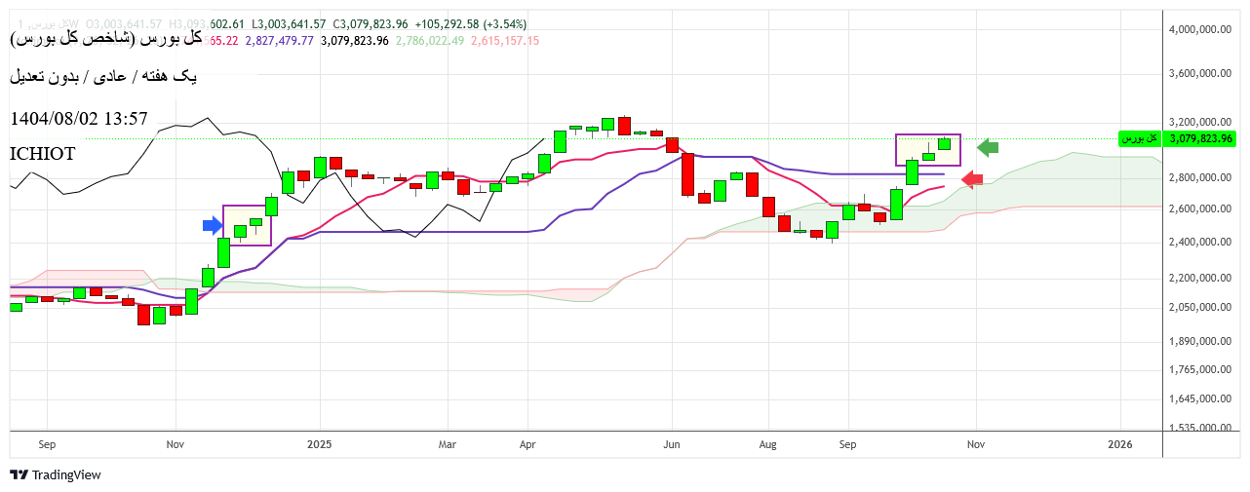
Task: Click the Nov label near the chart's right side
Action: point(975,443)
